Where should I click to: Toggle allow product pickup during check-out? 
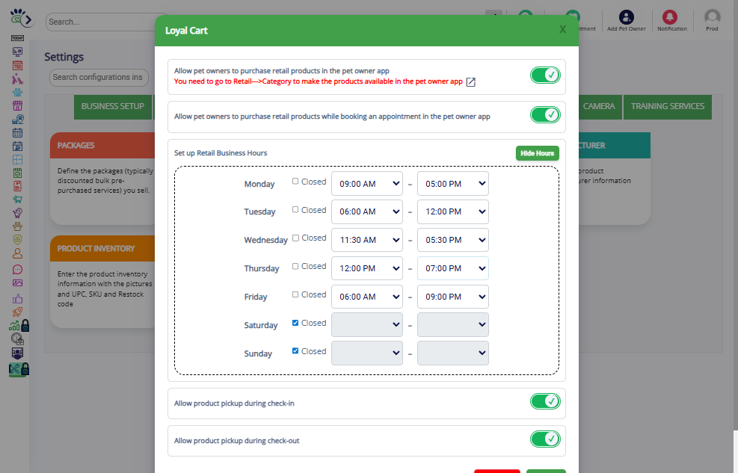[545, 439]
